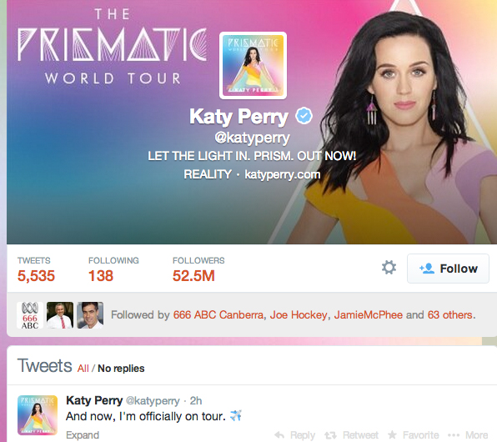Open the Prismatic profile picture
Image resolution: width=497 pixels, height=442 pixels.
click(253, 65)
